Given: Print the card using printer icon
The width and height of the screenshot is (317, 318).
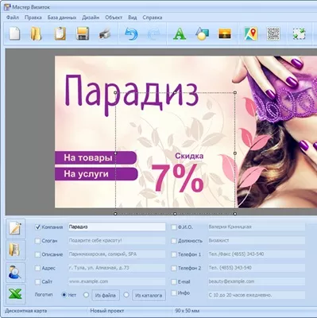Looking at the screenshot, I should (x=105, y=34).
